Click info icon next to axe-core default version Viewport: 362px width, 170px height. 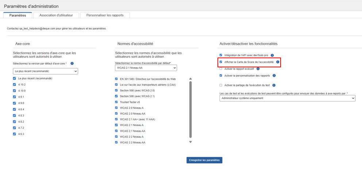[x=72, y=63]
